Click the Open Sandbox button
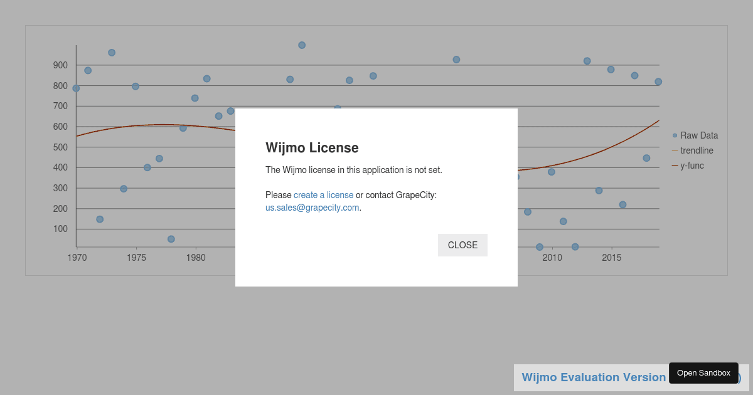Viewport: 753px width, 395px height. point(703,373)
